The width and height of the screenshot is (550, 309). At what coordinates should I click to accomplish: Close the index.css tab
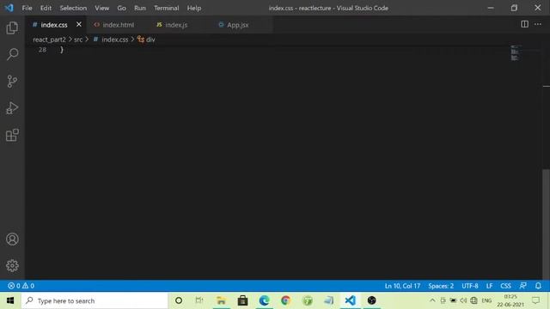[79, 25]
